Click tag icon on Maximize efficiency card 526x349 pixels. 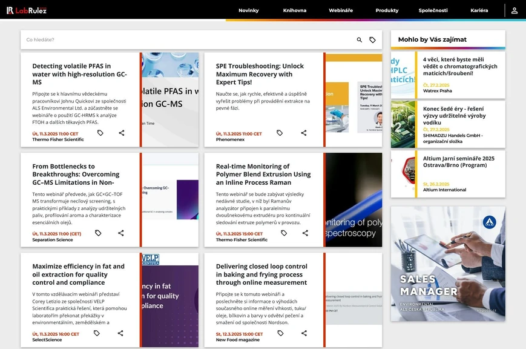pyautogui.click(x=97, y=333)
